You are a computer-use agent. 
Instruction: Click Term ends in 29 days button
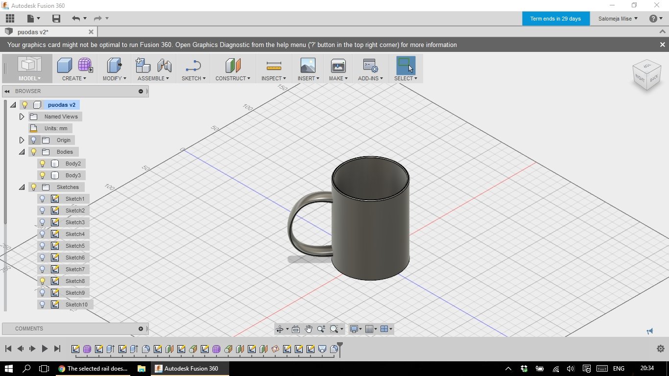(x=555, y=19)
